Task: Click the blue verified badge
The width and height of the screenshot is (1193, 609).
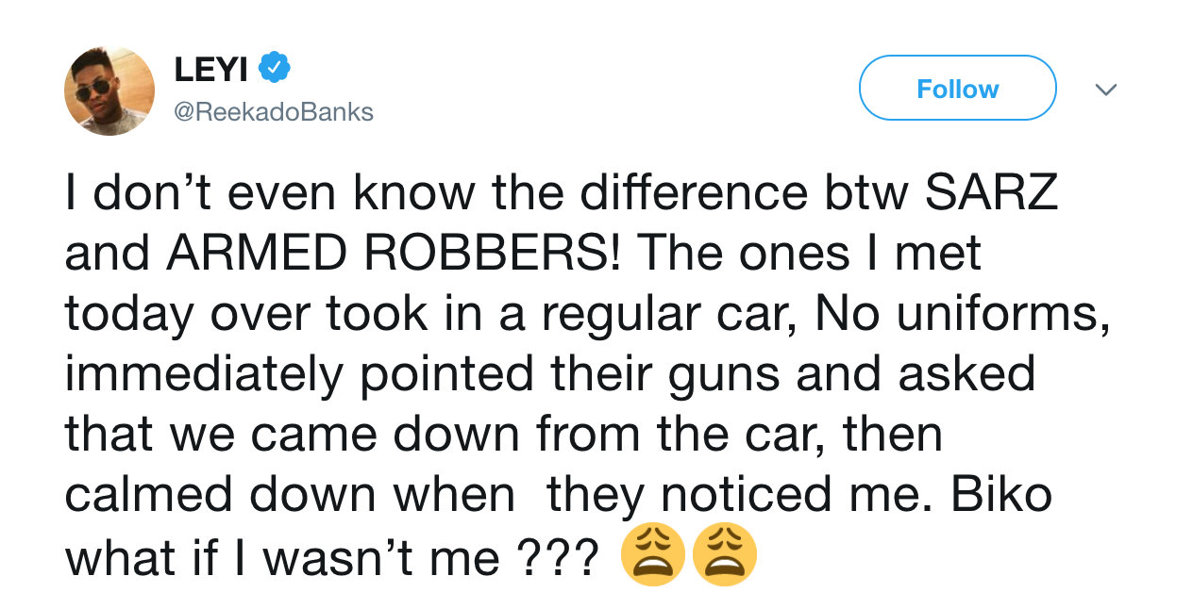Action: [x=276, y=68]
